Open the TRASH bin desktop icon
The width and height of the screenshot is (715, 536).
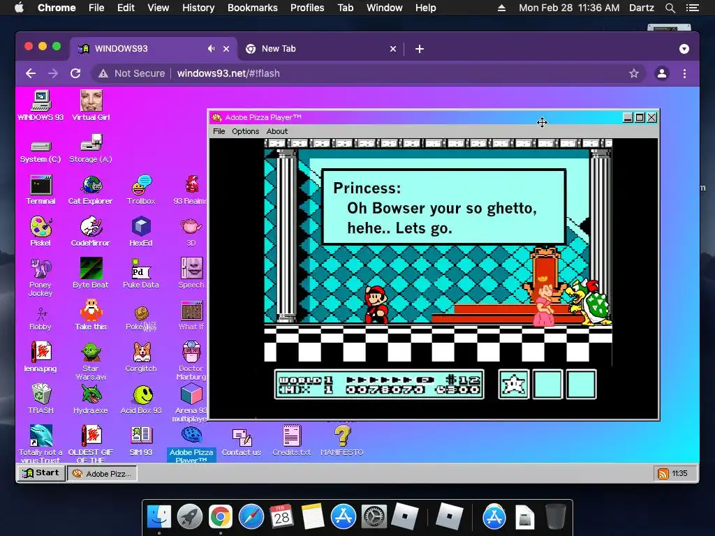(40, 399)
